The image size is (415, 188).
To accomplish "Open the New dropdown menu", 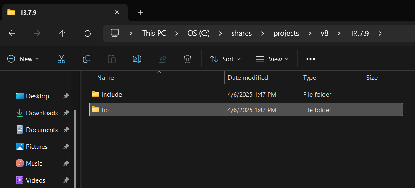I will coord(23,59).
